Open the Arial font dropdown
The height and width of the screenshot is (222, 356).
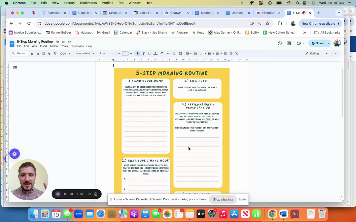[x=107, y=54]
